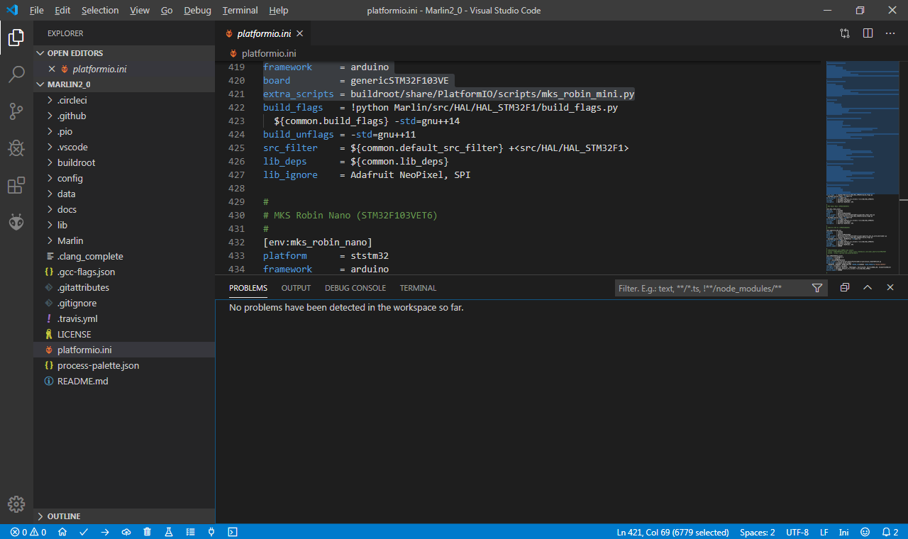Click PlatformIO Build checkmark icon
Screen dimensions: 908x539
(x=84, y=532)
